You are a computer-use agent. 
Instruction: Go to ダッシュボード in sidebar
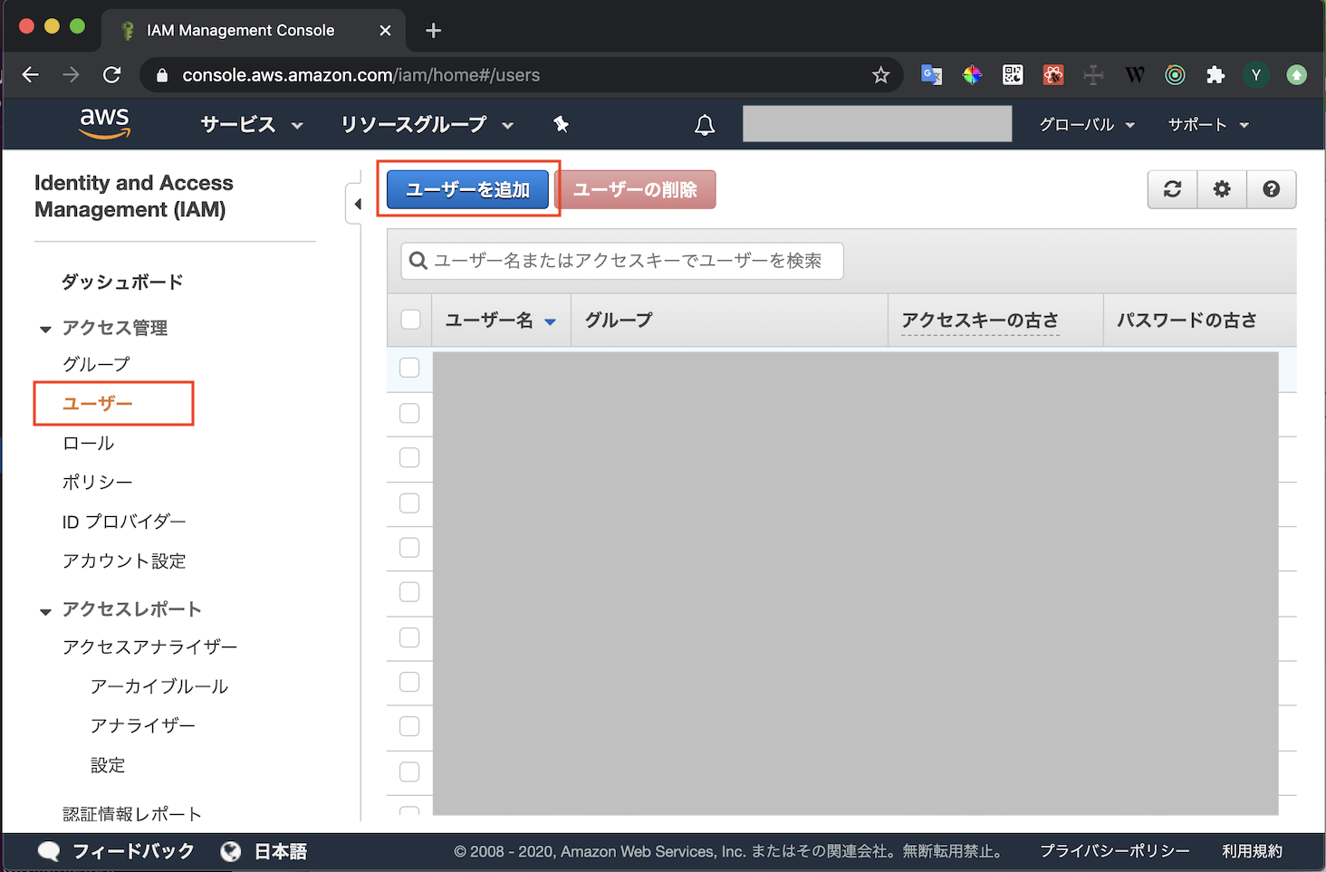point(122,282)
